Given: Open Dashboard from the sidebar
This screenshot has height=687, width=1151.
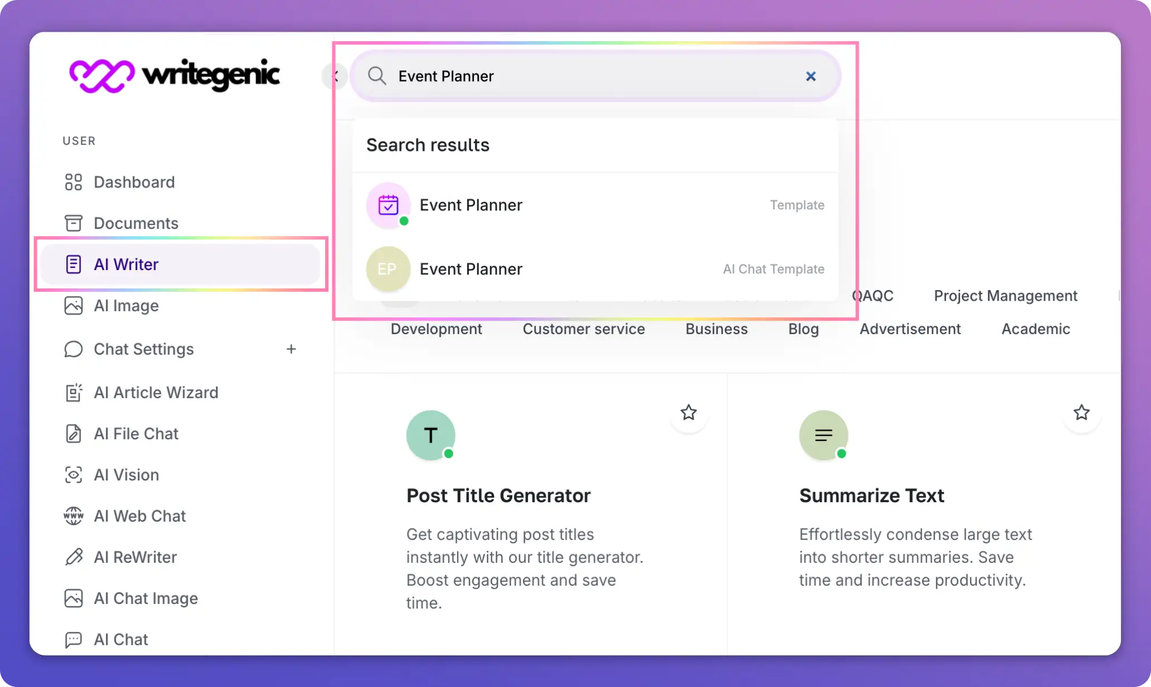Looking at the screenshot, I should click(134, 182).
